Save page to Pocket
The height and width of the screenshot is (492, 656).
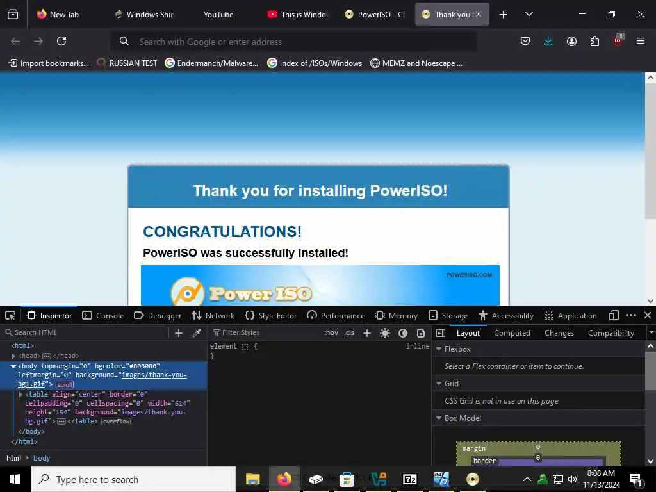tap(525, 41)
